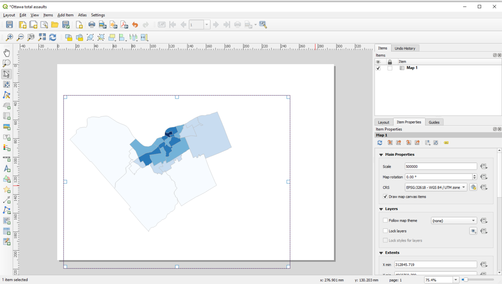Save the Ottawa total assaults project
Viewport: 502px width, 284px height.
(x=9, y=24)
